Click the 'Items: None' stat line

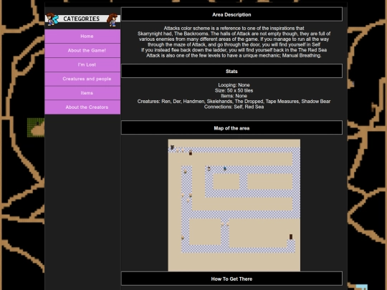[234, 96]
